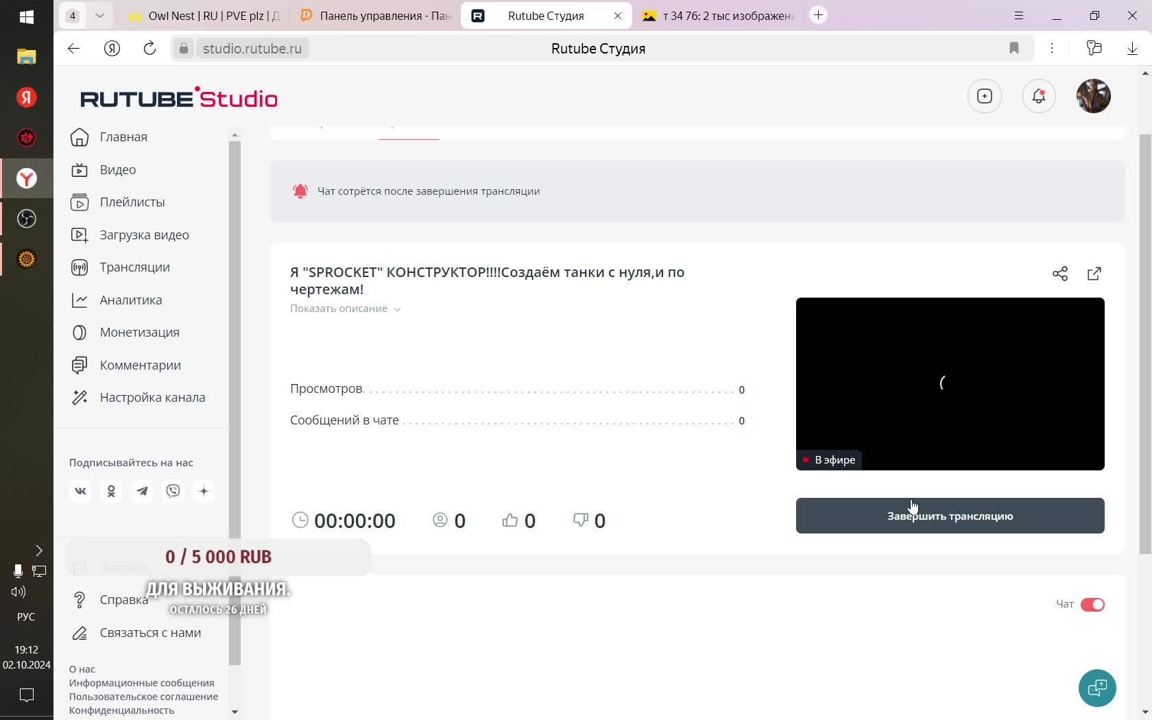Open Справка help link

110,600
